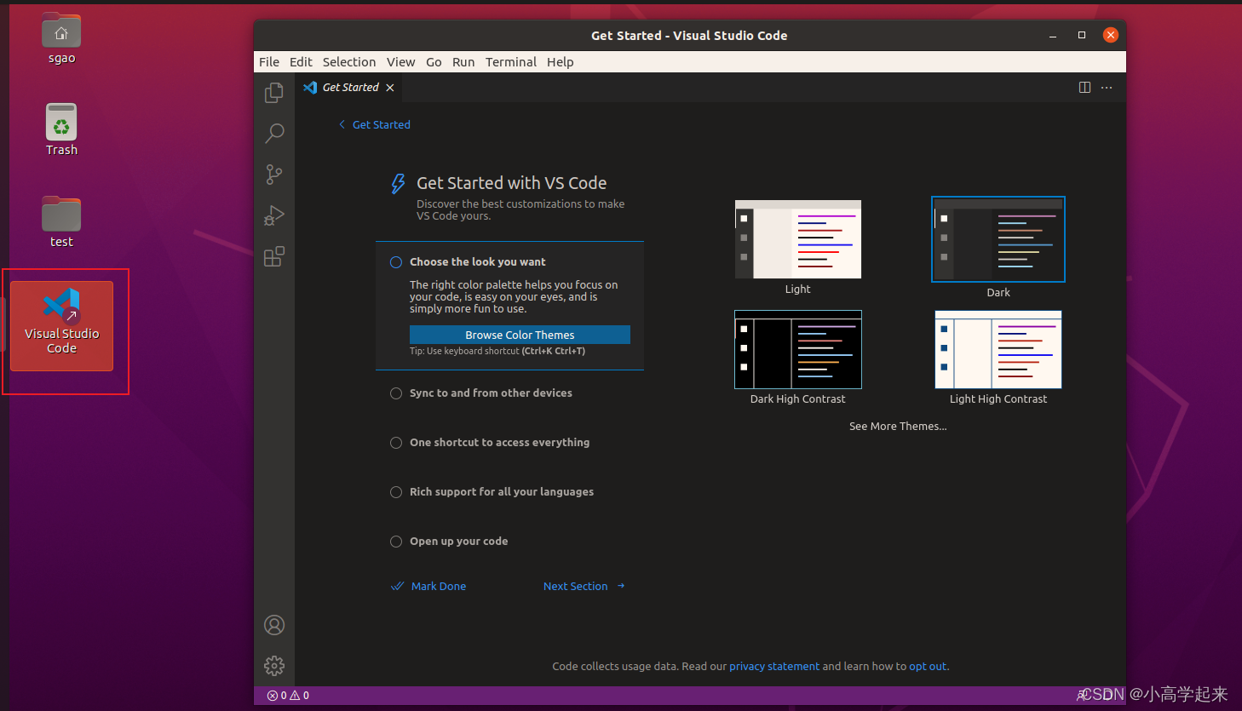Open the Accounts icon in activity bar
This screenshot has height=711, width=1242.
pyautogui.click(x=274, y=625)
